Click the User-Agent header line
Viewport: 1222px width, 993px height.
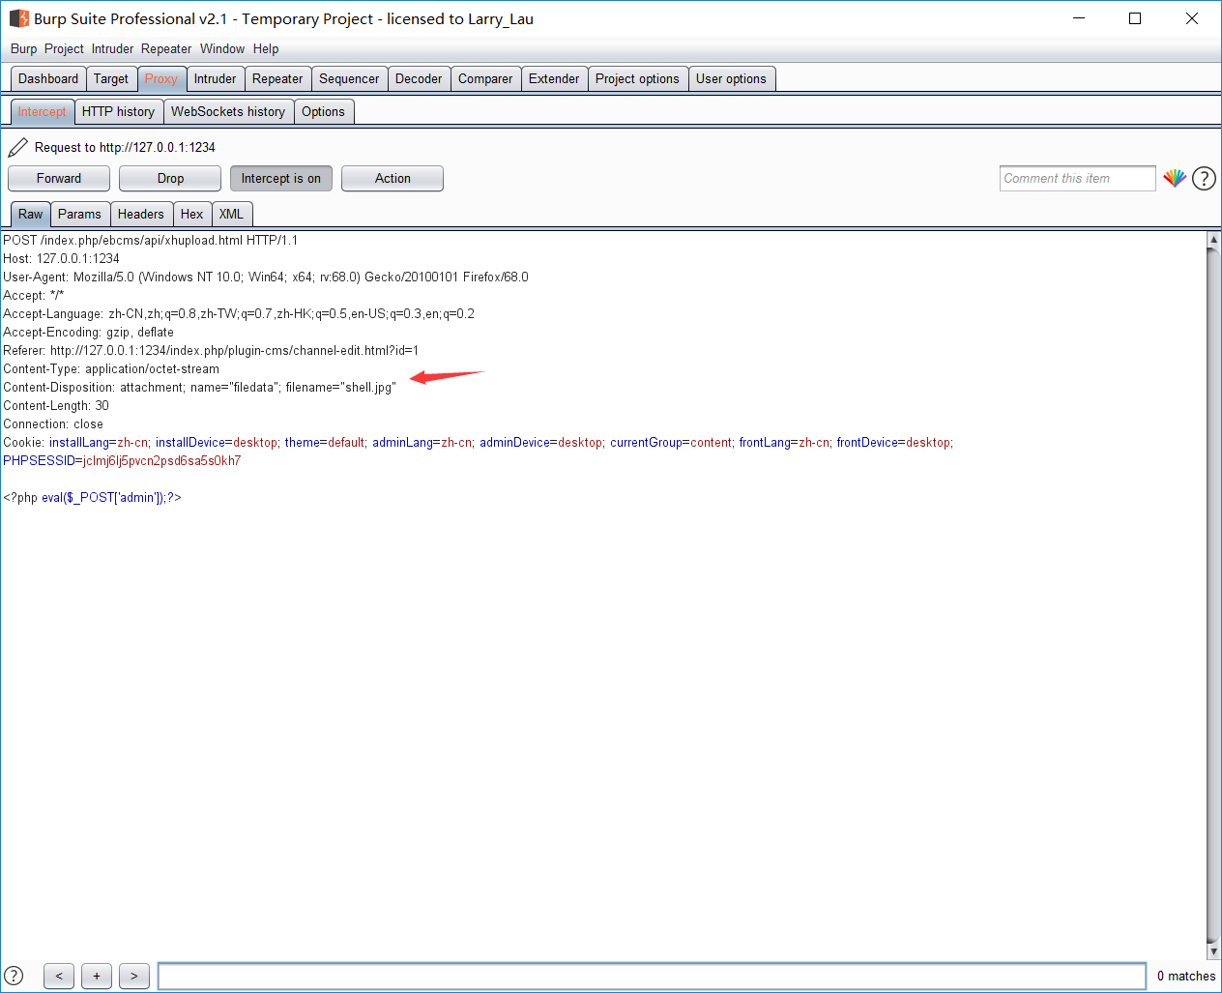[x=266, y=277]
